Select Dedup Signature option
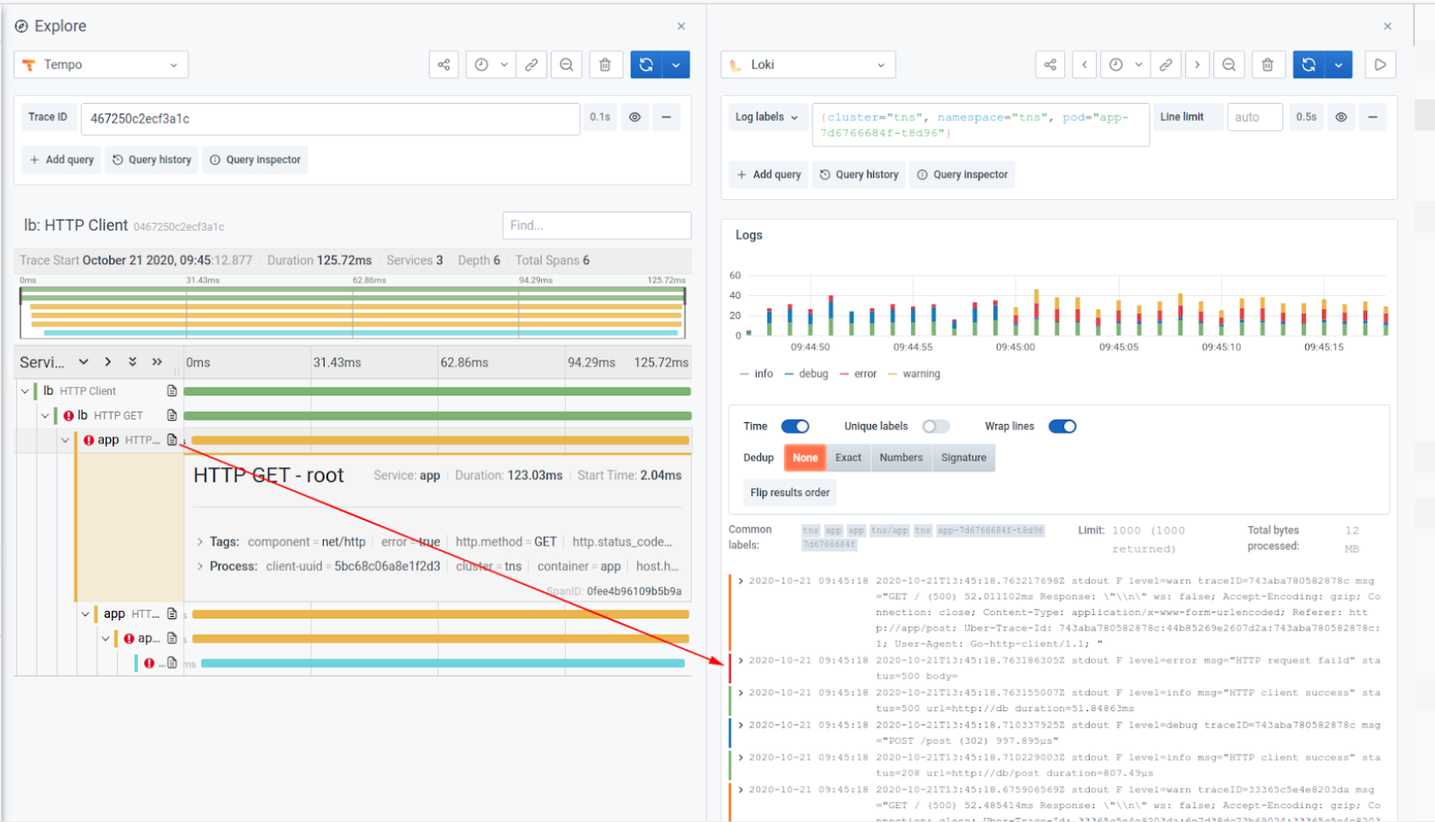The image size is (1435, 822). 964,458
